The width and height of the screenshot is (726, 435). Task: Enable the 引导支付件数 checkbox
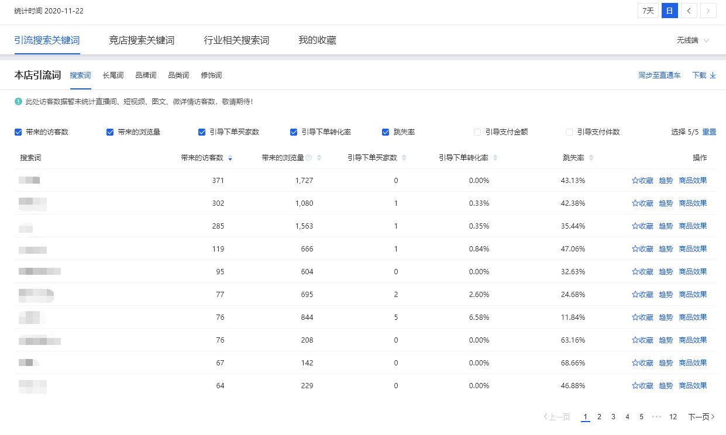click(x=569, y=132)
